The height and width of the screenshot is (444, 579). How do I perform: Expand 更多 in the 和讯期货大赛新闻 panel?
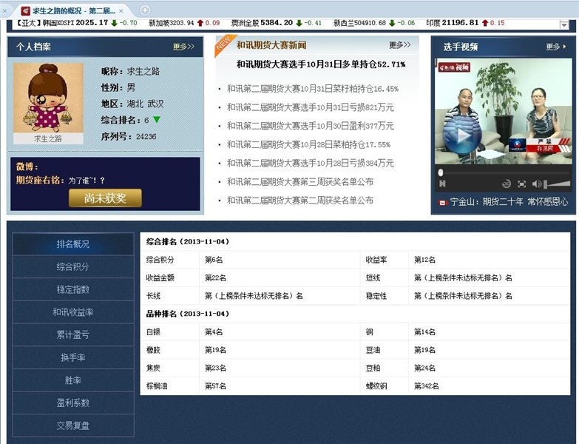point(399,45)
